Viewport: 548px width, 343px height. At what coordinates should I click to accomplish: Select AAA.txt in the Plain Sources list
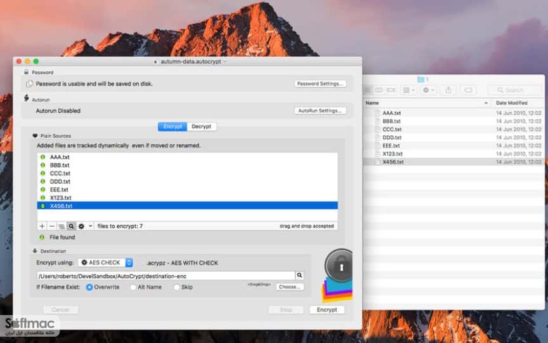pos(187,157)
